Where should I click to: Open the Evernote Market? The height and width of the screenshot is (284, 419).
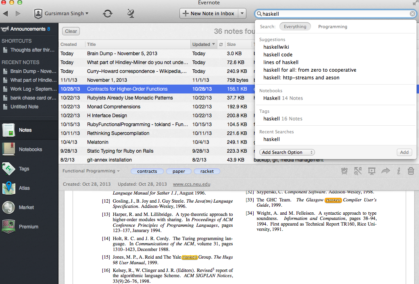(x=29, y=207)
